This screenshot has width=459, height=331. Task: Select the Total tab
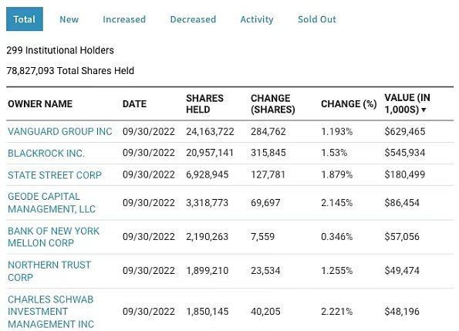(x=25, y=19)
